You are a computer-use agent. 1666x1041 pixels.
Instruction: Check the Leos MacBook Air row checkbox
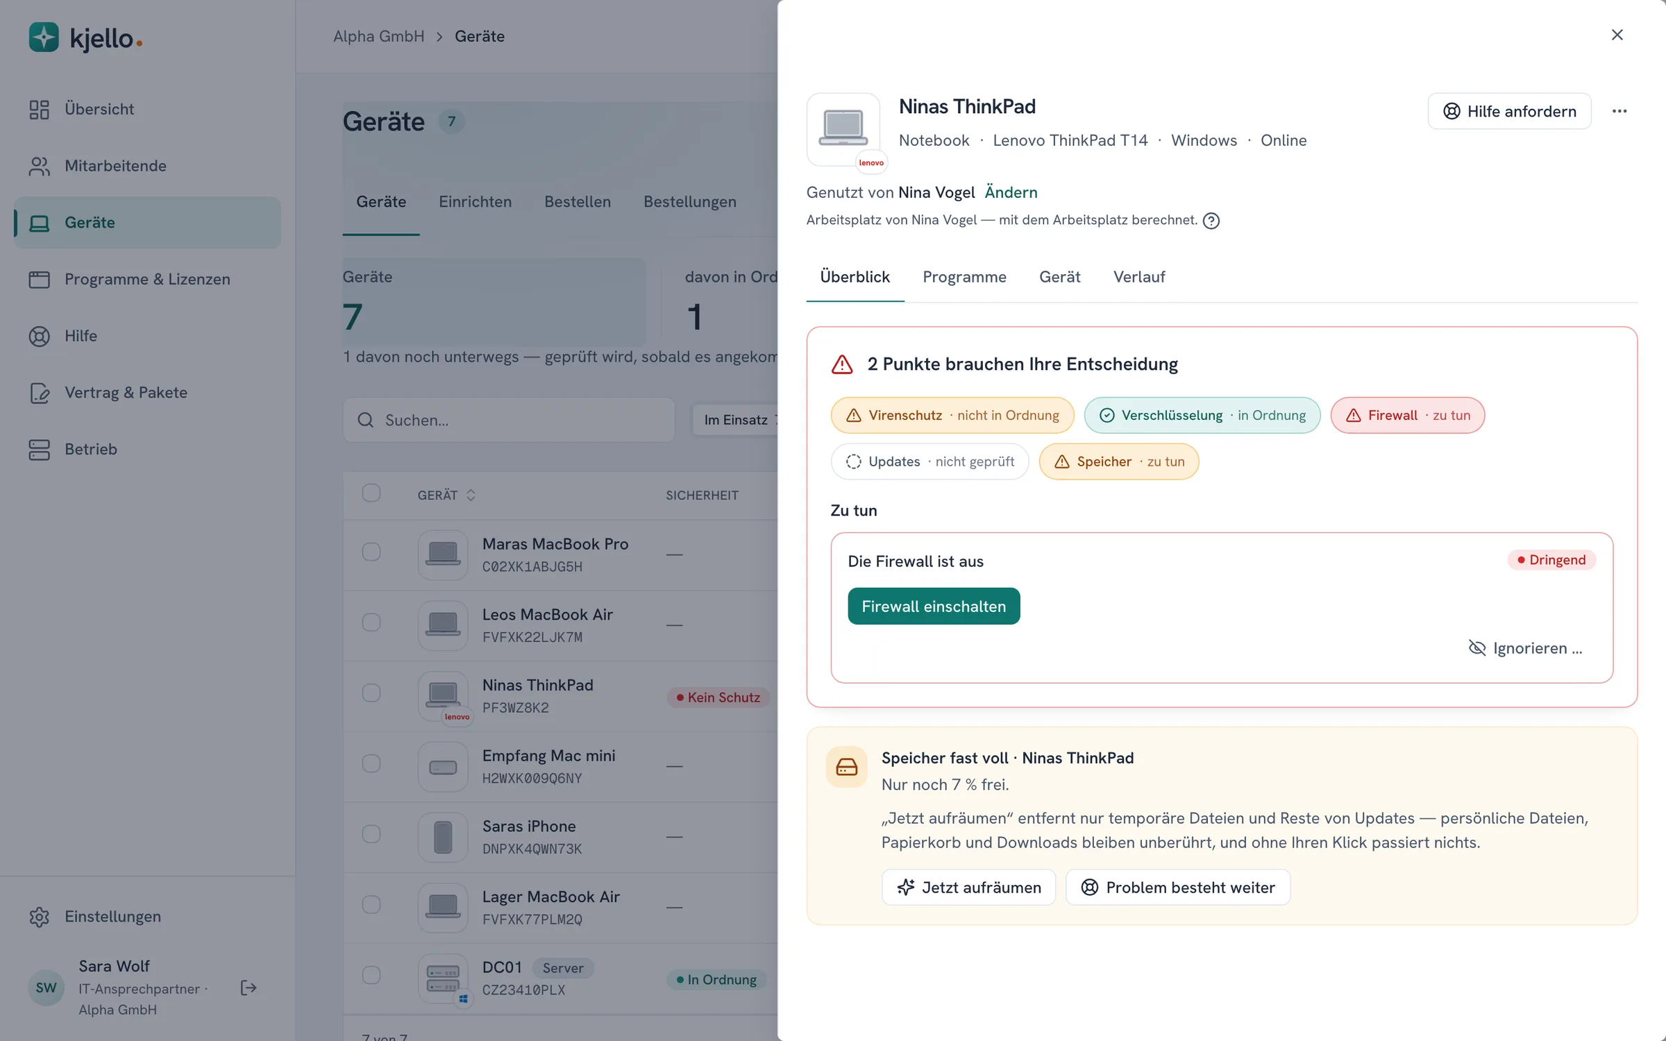point(371,623)
